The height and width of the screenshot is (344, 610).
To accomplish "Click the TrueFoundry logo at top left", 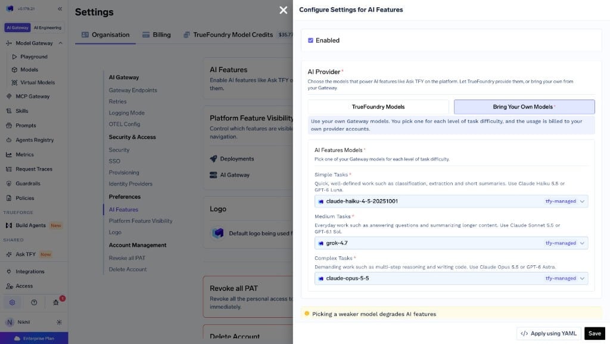I will coord(10,8).
